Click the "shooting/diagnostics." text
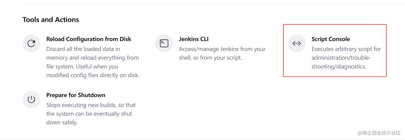Viewport: 405px width, 140px height. tap(339, 67)
